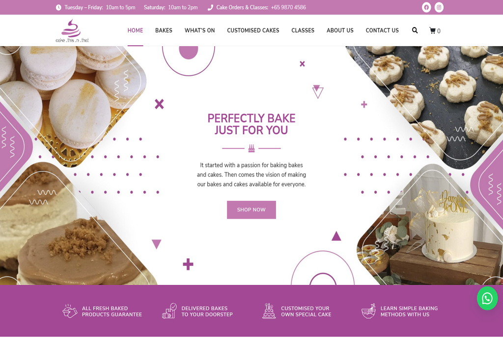The height and width of the screenshot is (342, 503).
Task: Go to the Home menu item
Action: 135,30
